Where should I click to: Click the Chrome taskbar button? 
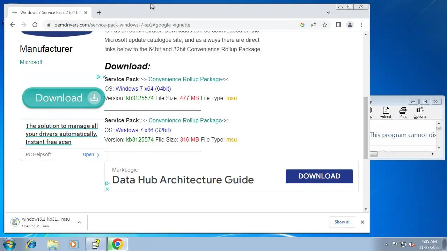point(117,244)
